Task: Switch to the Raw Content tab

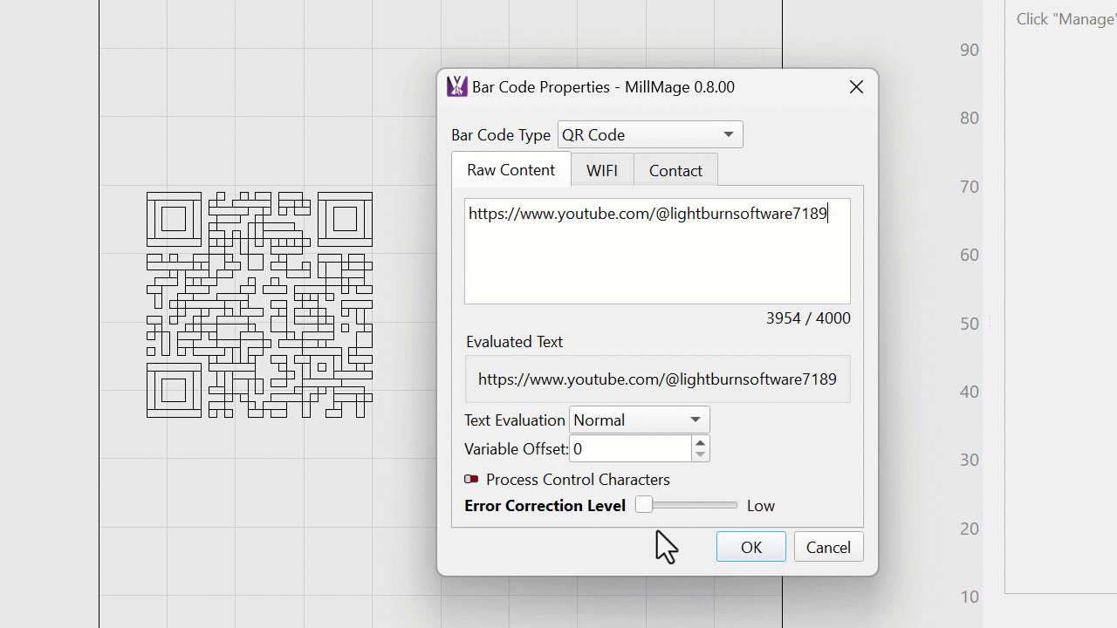Action: click(511, 170)
